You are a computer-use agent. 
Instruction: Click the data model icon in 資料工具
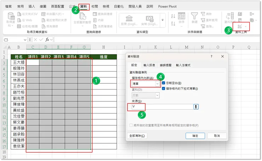coord(252,20)
